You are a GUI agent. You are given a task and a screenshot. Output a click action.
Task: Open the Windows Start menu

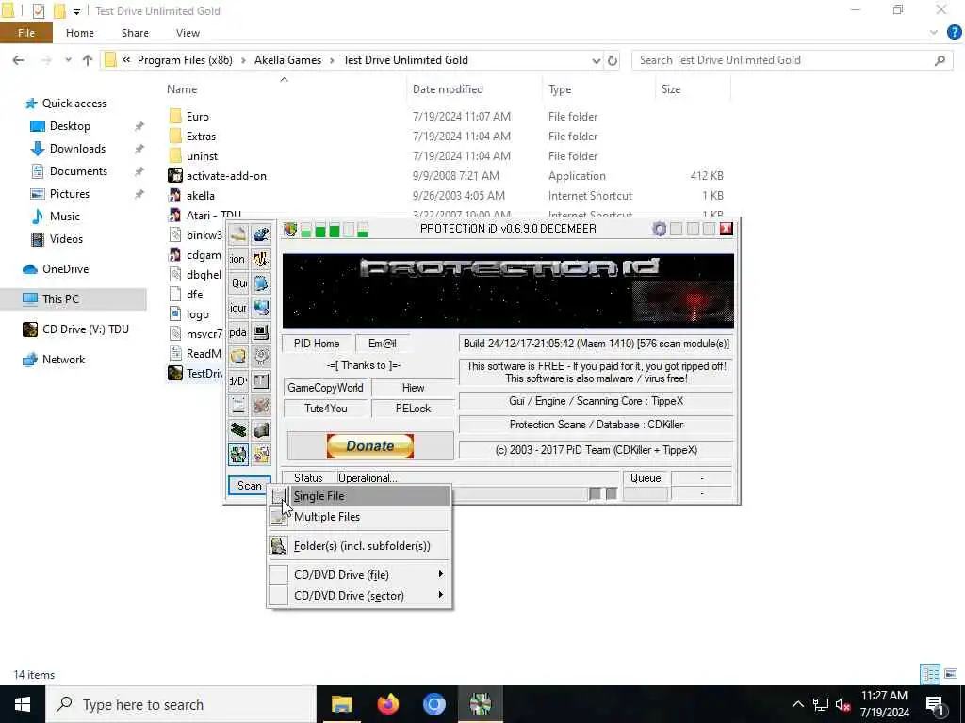23,704
